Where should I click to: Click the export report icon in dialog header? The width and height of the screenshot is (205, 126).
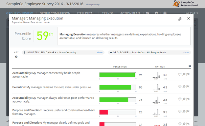pos(180,19)
